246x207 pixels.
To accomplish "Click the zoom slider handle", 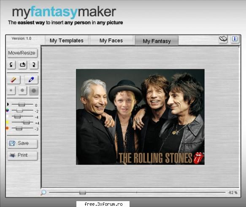I will (83, 192).
